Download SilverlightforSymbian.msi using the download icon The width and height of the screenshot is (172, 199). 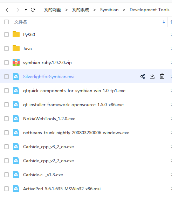tap(152, 76)
